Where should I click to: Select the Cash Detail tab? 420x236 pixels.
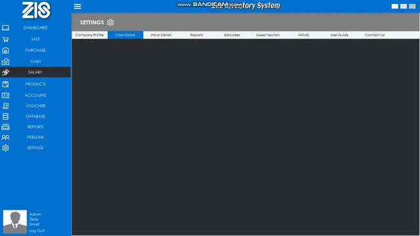(x=125, y=35)
